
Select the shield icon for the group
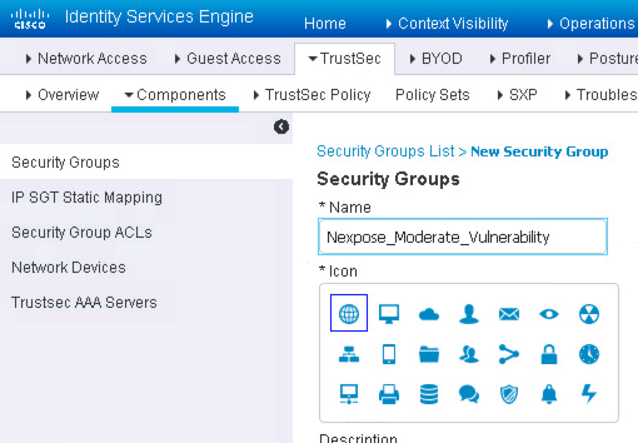[509, 394]
